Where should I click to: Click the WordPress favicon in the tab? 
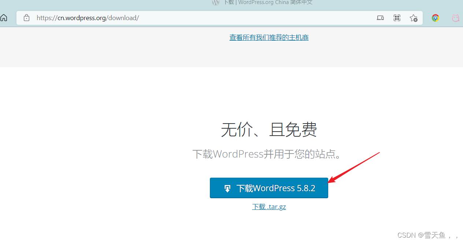(x=216, y=2)
